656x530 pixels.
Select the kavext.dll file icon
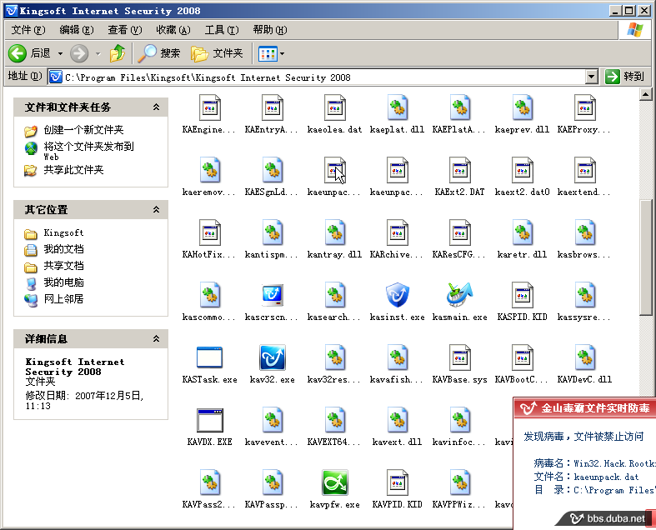pos(397,420)
